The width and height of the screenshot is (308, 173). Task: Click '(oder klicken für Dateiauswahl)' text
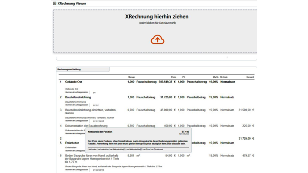click(158, 23)
